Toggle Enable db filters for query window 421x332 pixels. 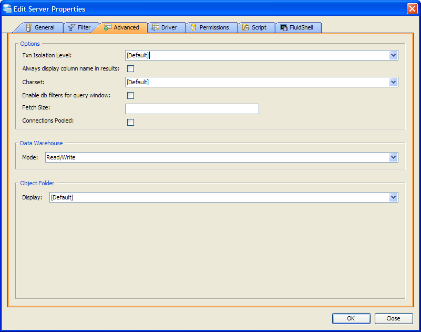pos(130,95)
